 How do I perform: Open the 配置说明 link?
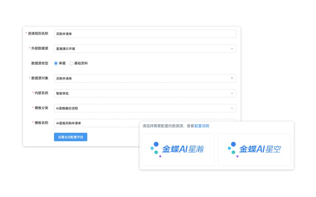pos(202,126)
